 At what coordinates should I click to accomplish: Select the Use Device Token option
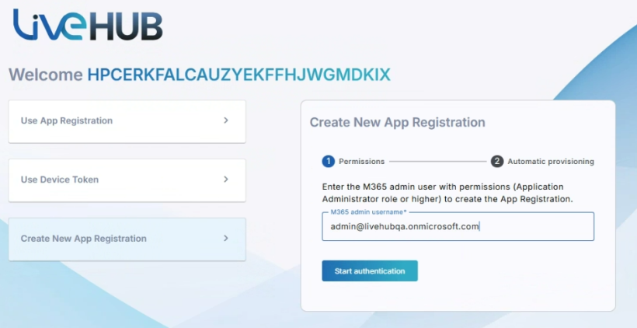coord(59,180)
